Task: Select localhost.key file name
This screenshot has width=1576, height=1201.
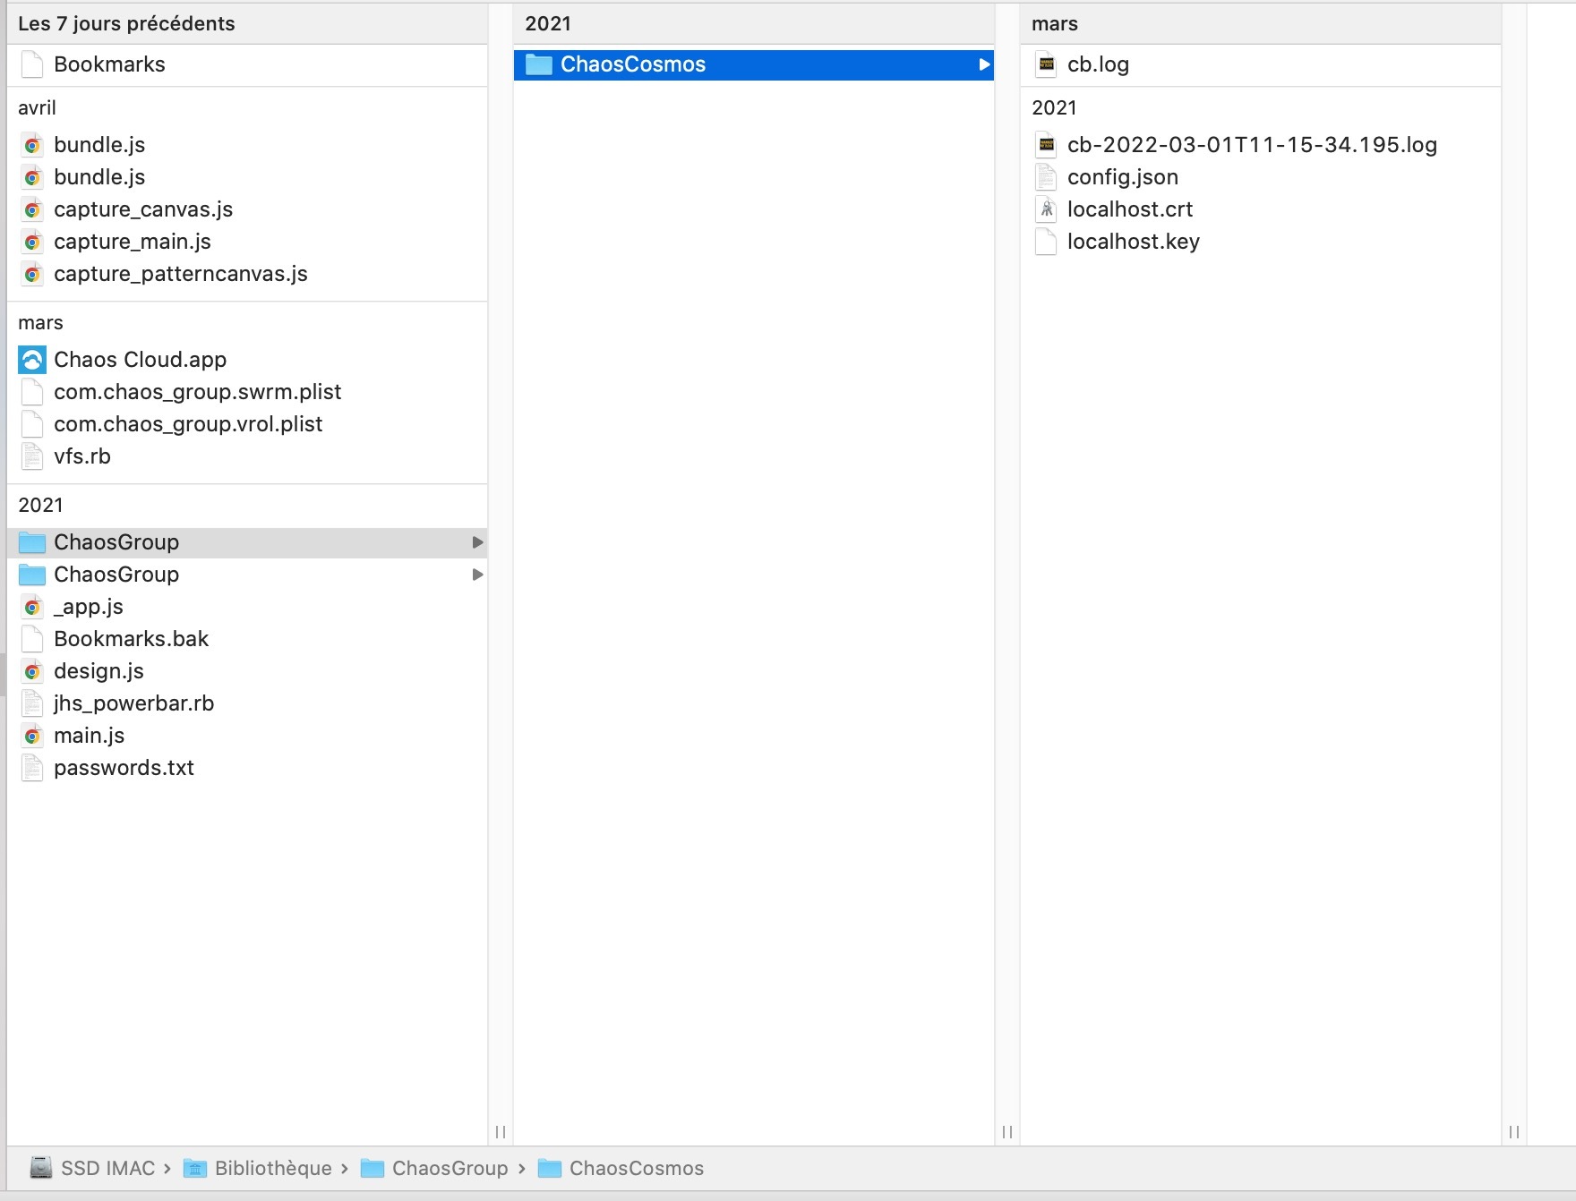Action: click(x=1134, y=242)
